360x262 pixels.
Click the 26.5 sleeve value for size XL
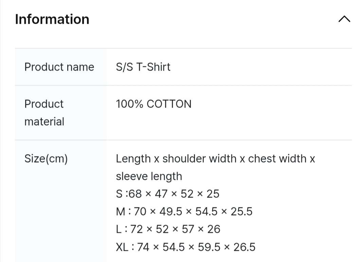[x=245, y=247]
